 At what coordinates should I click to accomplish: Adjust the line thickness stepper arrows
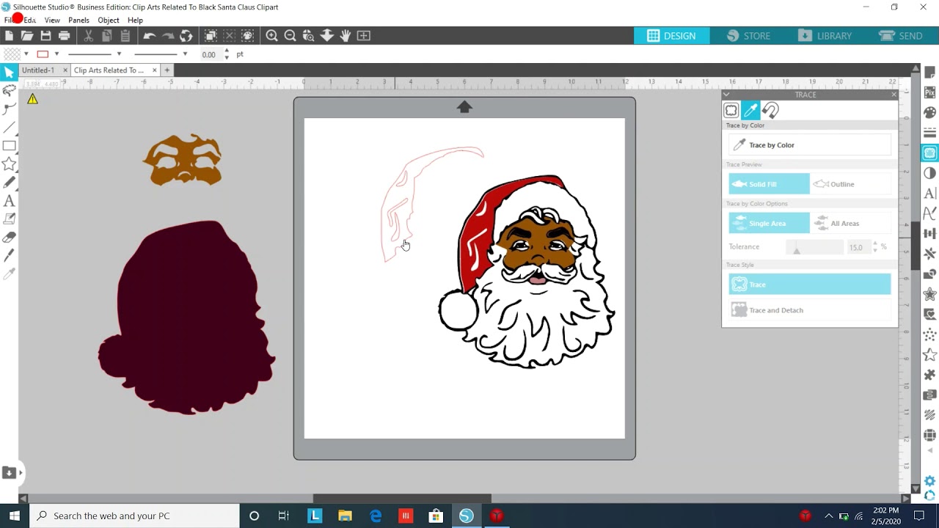(x=227, y=54)
